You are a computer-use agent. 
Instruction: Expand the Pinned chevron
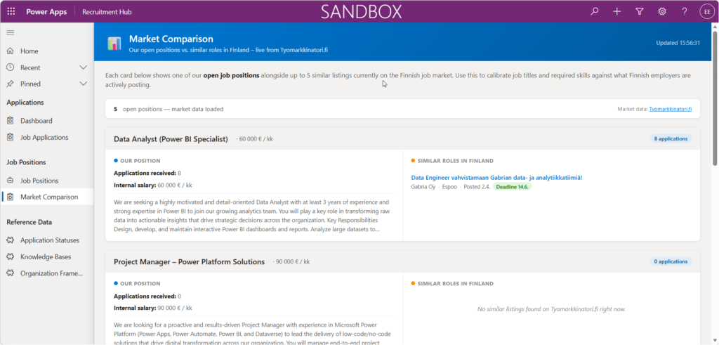coord(84,84)
